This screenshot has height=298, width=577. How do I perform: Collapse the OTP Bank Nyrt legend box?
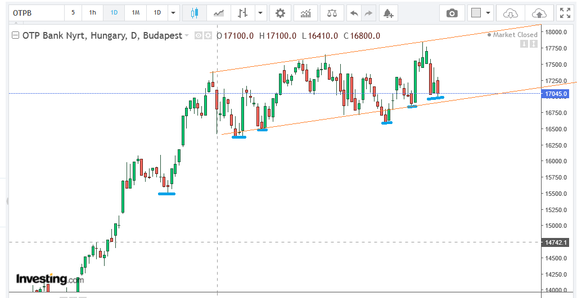click(15, 35)
